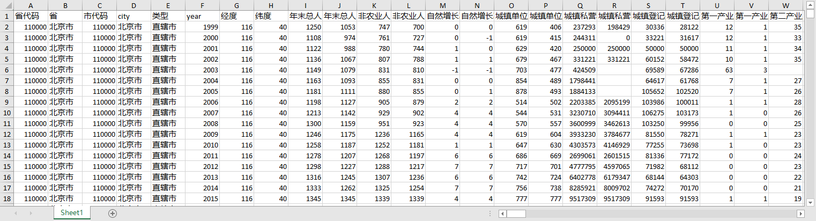Screen dimensions: 816x221
Task: Click the header cell 市代码
Action: (99, 16)
